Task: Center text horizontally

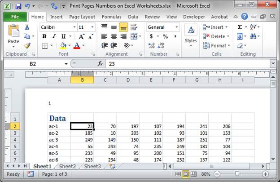Action: (x=114, y=36)
